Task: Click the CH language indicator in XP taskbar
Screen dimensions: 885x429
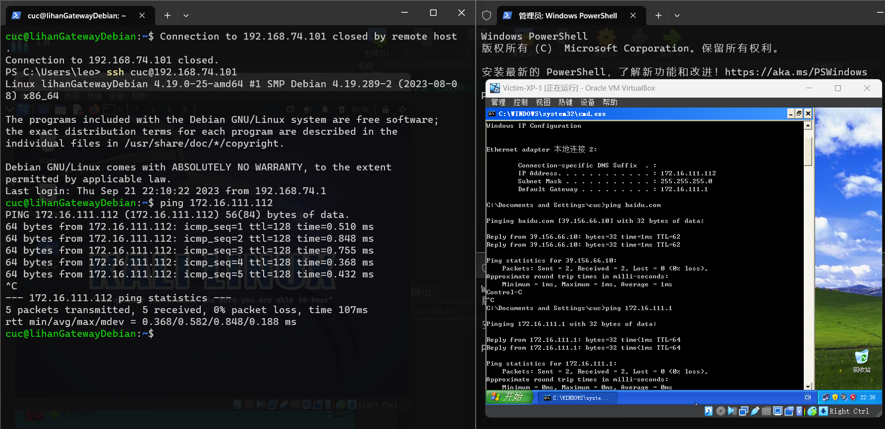Action: [x=808, y=397]
